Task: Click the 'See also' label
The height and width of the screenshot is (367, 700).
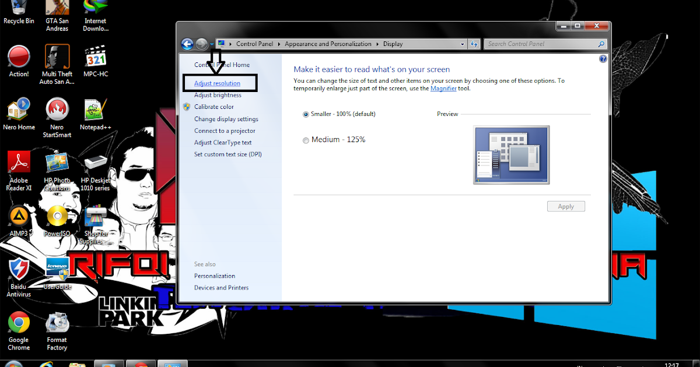Action: pos(205,264)
